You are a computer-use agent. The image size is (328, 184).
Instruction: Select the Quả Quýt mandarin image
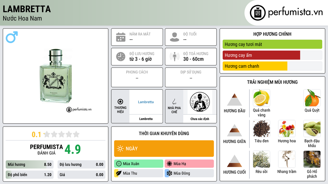tap(312, 98)
